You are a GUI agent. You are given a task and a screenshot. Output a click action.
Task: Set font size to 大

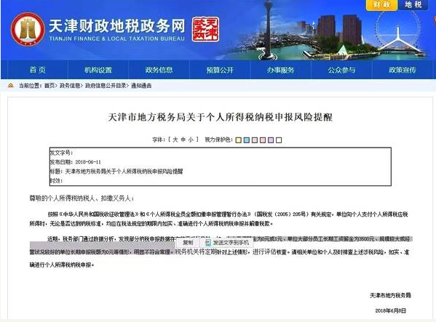[175, 140]
